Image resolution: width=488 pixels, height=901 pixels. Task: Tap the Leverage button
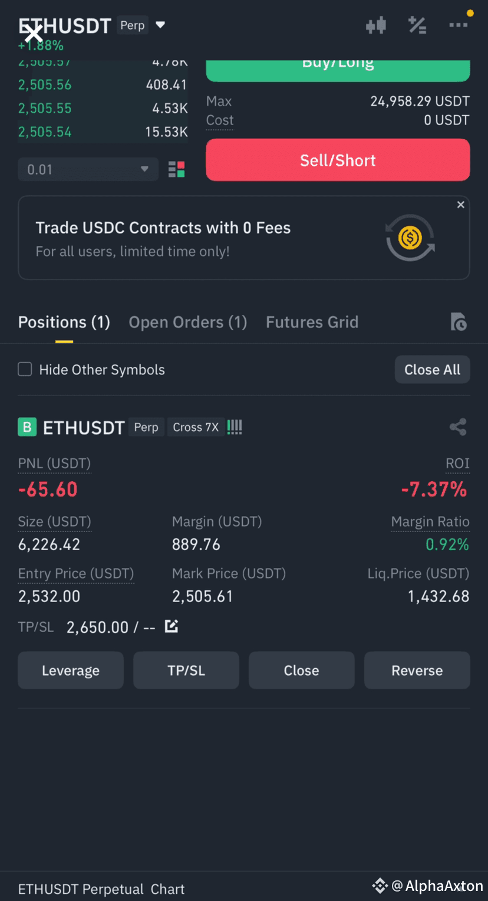[x=71, y=670]
